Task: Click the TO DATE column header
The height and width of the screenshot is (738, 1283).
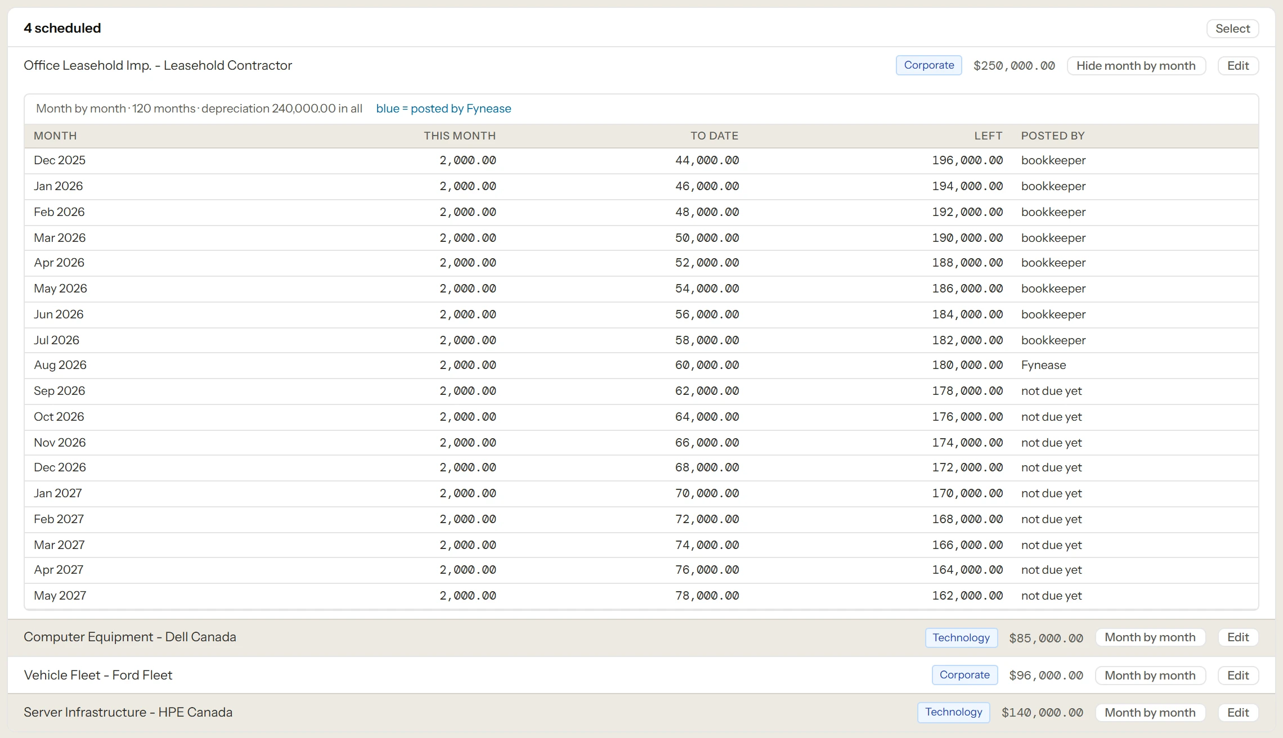Action: click(x=714, y=136)
